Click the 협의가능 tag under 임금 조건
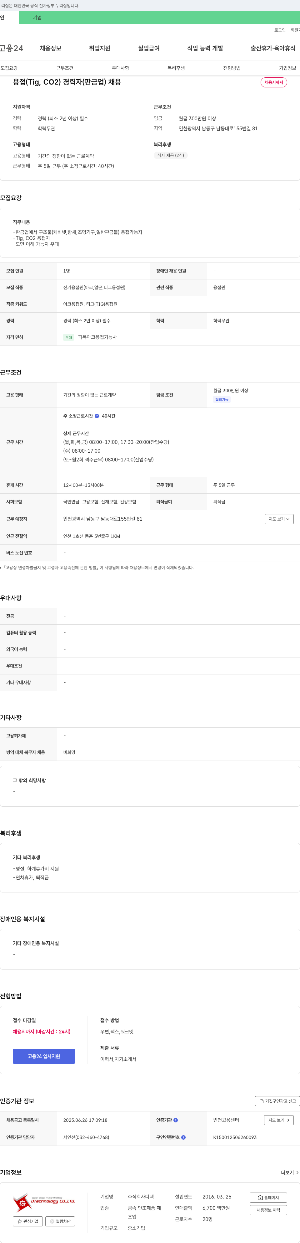The width and height of the screenshot is (300, 1243). (x=222, y=399)
